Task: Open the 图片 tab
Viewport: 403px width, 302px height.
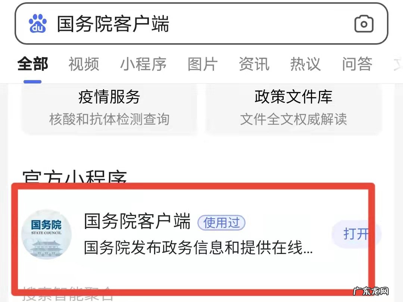Action: (x=203, y=64)
